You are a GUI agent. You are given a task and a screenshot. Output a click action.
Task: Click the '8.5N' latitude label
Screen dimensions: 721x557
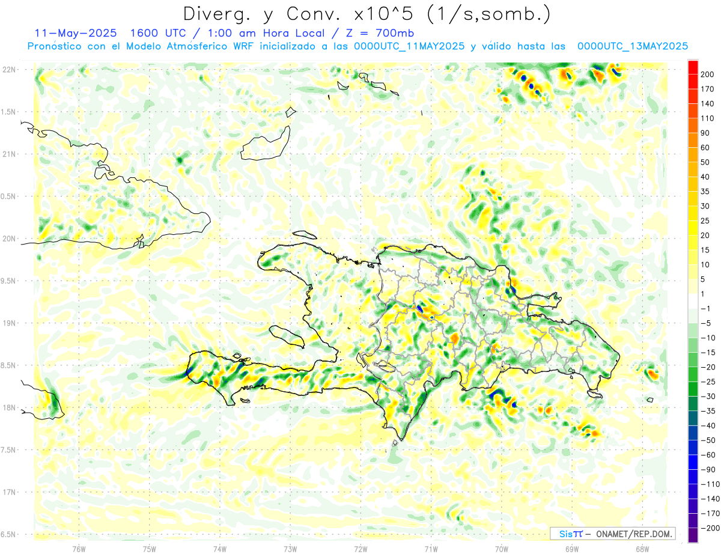(x=8, y=365)
